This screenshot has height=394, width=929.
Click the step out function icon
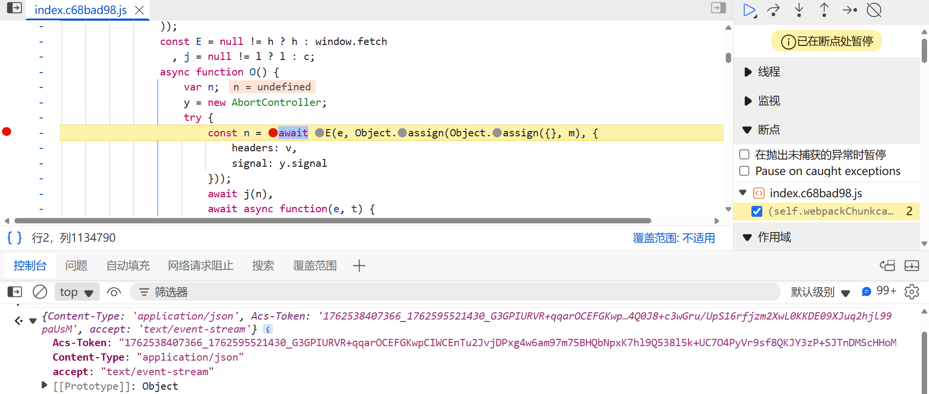(x=824, y=10)
